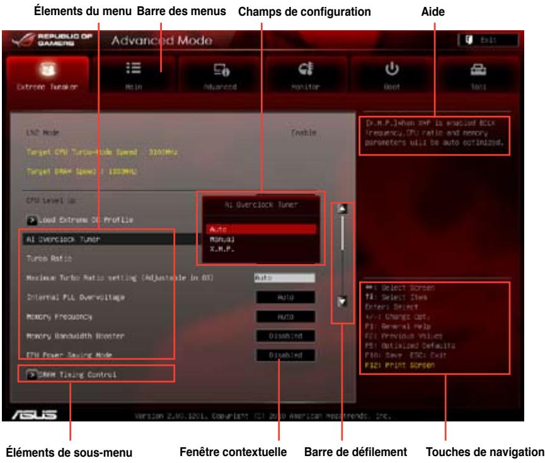The width and height of the screenshot is (545, 463).
Task: Open EPU Power Saving Mode Disabled dropdown
Action: (285, 355)
